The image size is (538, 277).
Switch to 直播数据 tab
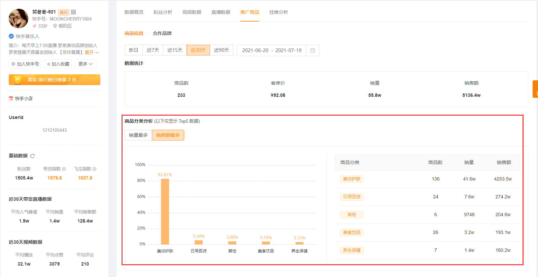coord(221,12)
